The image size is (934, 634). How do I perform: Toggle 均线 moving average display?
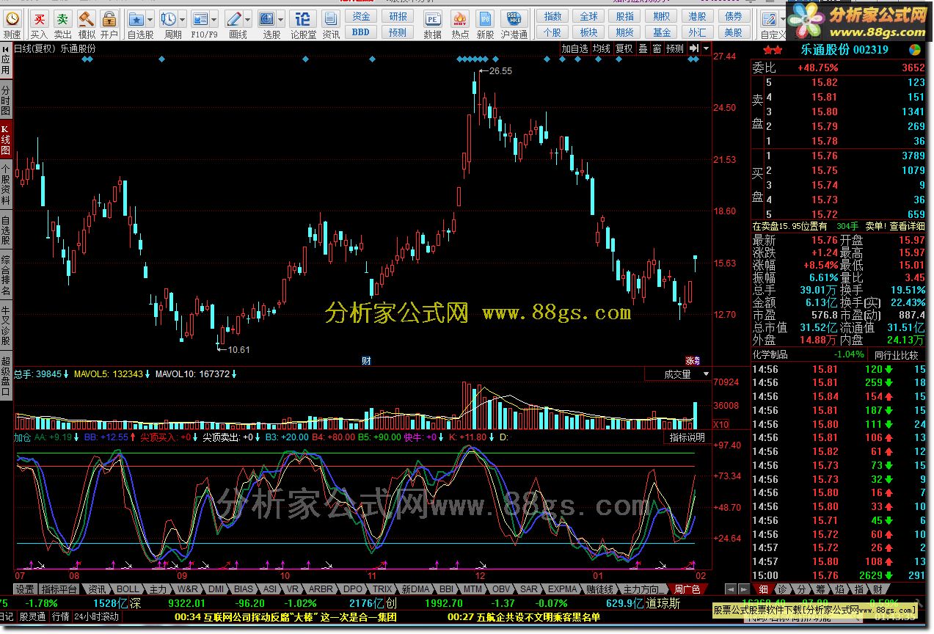[602, 48]
